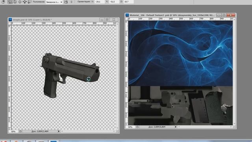This screenshot has width=252, height=142.
Task: Maximize the Material__106 texture window
Action: [224, 15]
